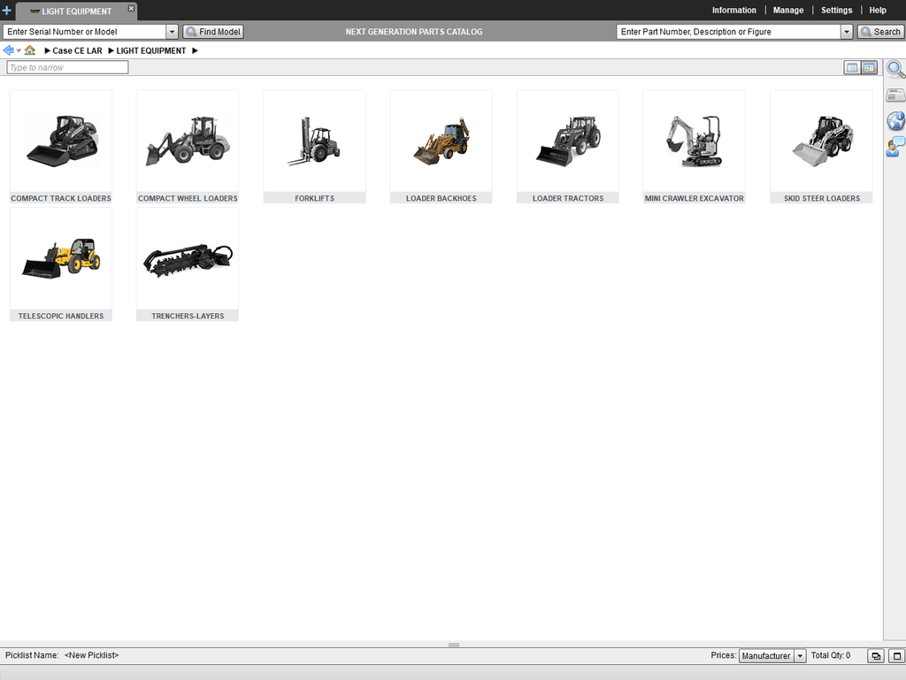Viewport: 906px width, 680px height.
Task: Open the Prices Manufacturer dropdown
Action: click(800, 656)
